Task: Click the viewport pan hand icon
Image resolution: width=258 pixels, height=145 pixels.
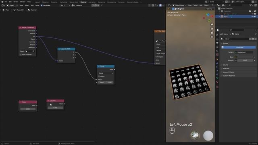Action: (212, 29)
